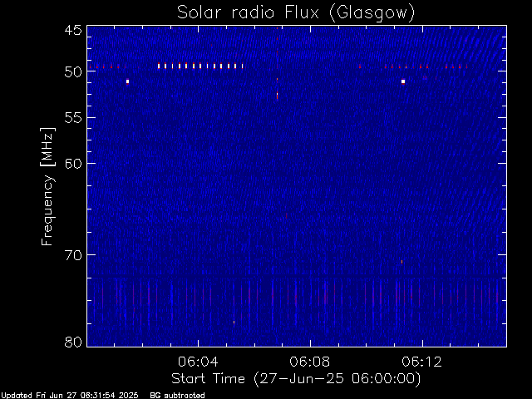
Task: Click the 'Frequency [MHz]' axis label
Action: (47, 186)
